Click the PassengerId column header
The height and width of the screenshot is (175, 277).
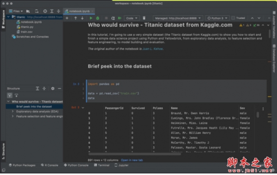tap(114, 109)
